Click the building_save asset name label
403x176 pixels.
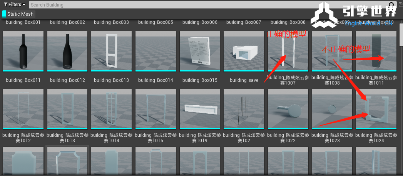click(x=244, y=80)
